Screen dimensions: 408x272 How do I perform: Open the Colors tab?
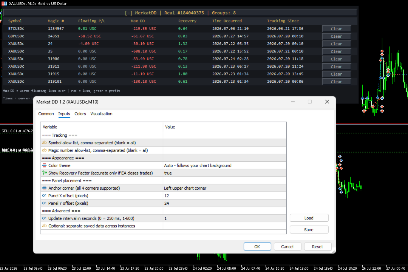80,114
